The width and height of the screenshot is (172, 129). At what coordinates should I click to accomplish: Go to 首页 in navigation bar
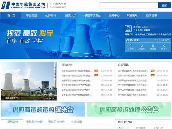pos(11,15)
